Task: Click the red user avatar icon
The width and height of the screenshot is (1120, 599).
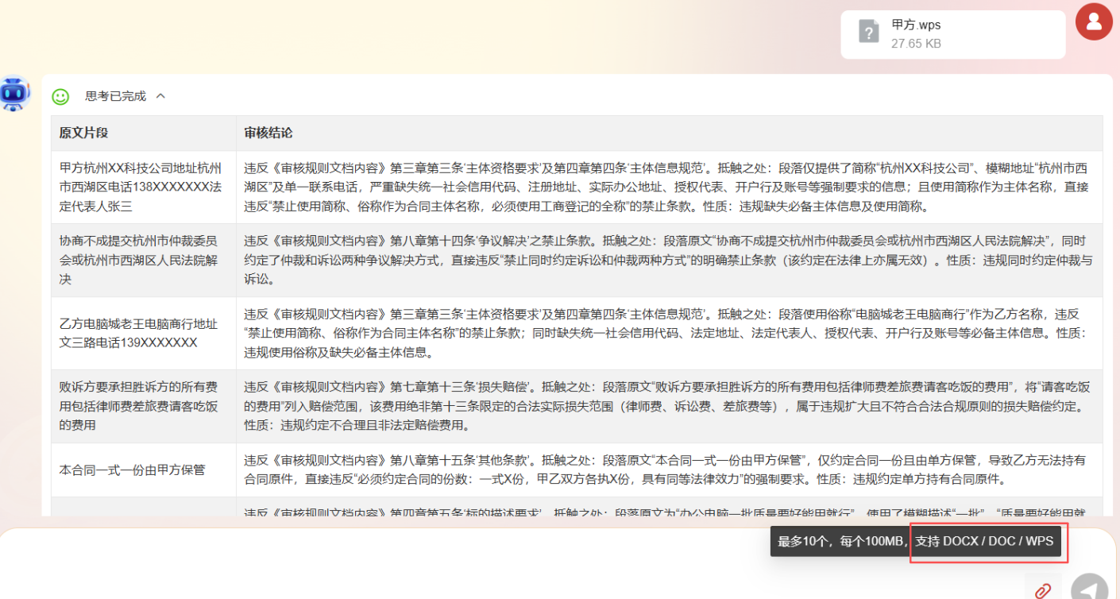Action: coord(1094,21)
